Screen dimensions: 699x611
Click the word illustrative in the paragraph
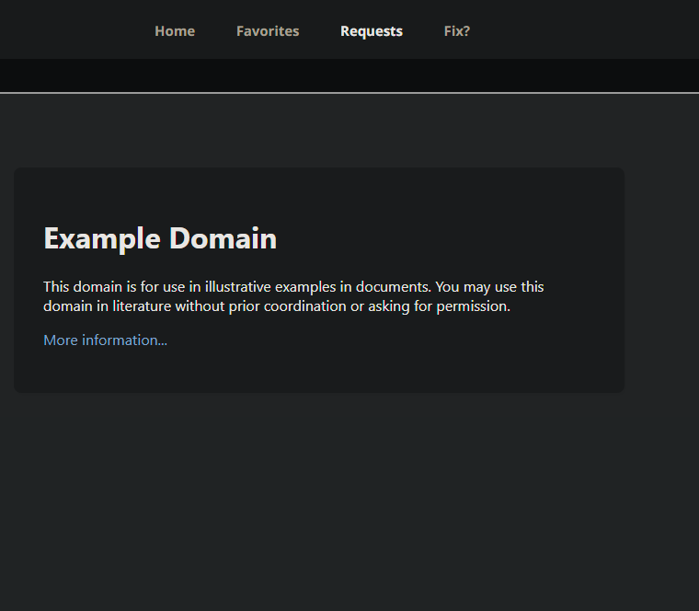pos(237,287)
